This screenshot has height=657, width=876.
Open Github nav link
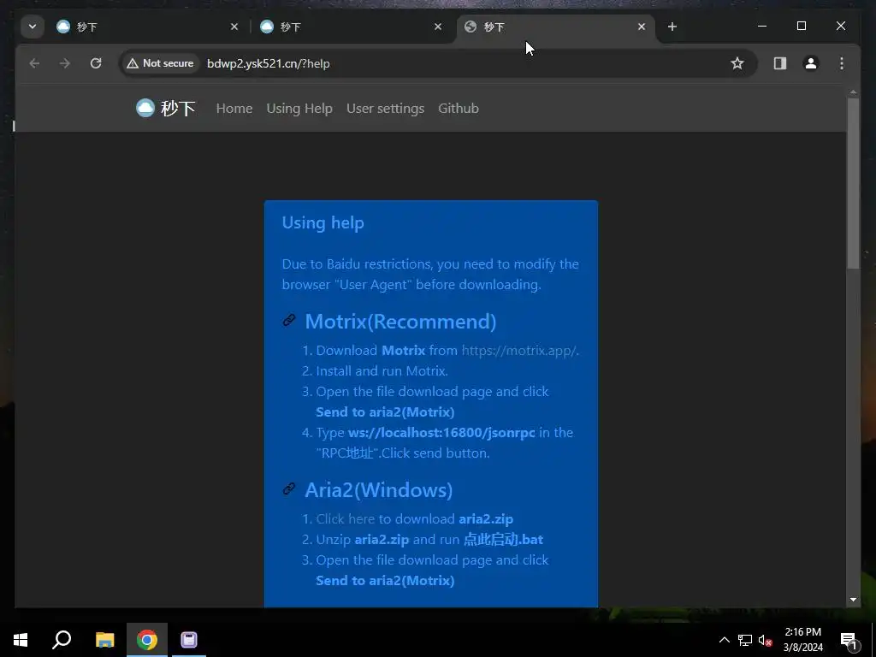459,109
